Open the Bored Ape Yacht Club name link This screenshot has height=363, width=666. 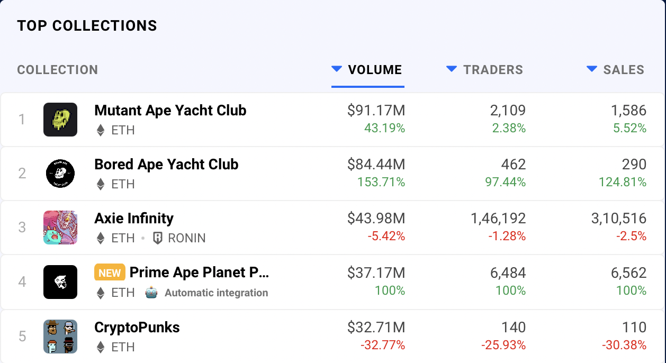(166, 165)
